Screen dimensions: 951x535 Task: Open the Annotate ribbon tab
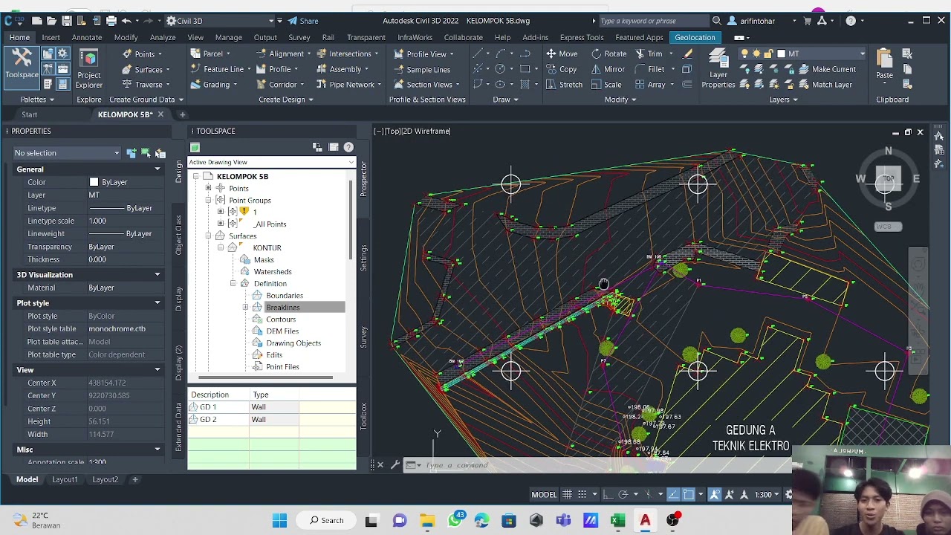coord(87,37)
